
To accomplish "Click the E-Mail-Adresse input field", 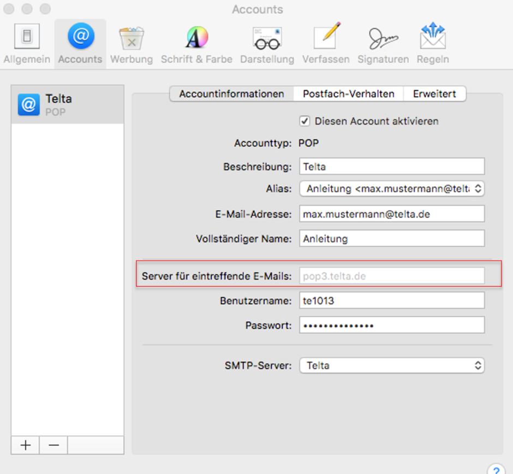I will 392,214.
